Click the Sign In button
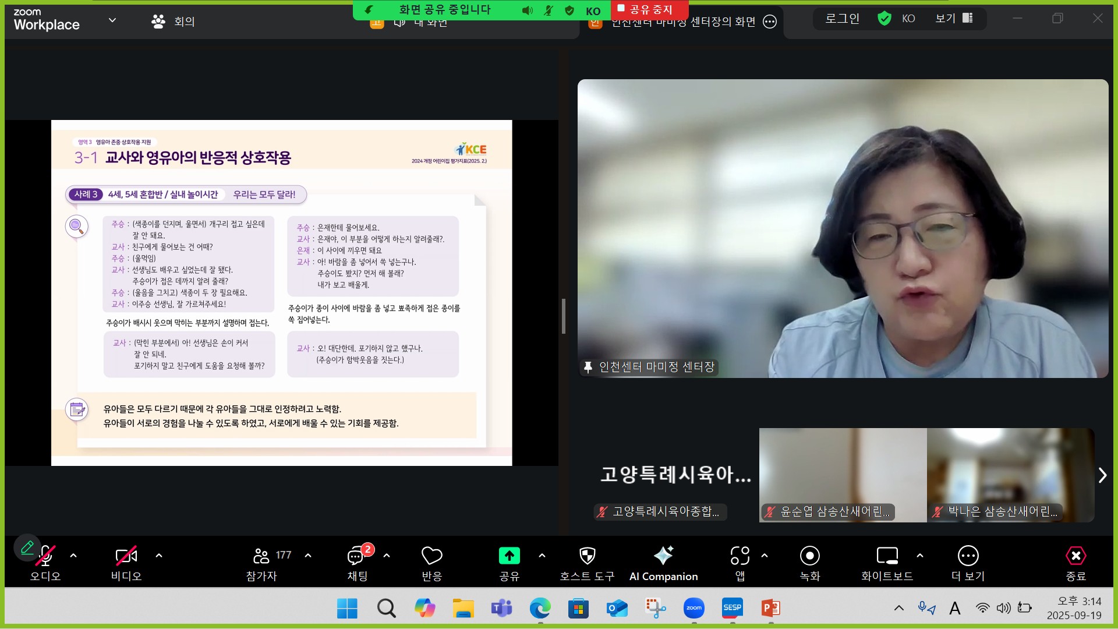This screenshot has height=629, width=1118. point(842,19)
